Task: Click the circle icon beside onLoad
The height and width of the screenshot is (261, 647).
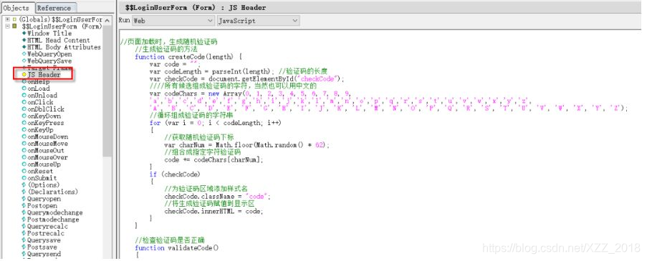Action: point(24,89)
